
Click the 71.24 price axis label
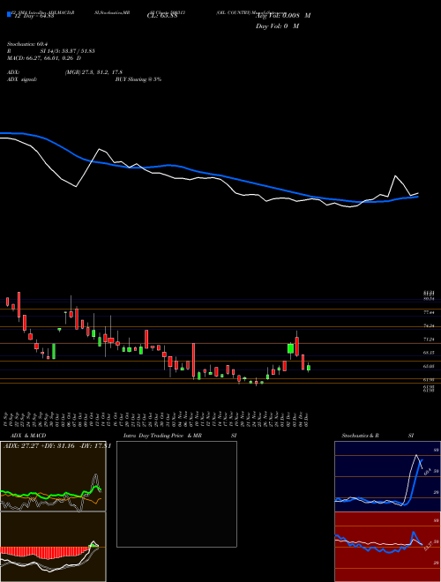(429, 339)
